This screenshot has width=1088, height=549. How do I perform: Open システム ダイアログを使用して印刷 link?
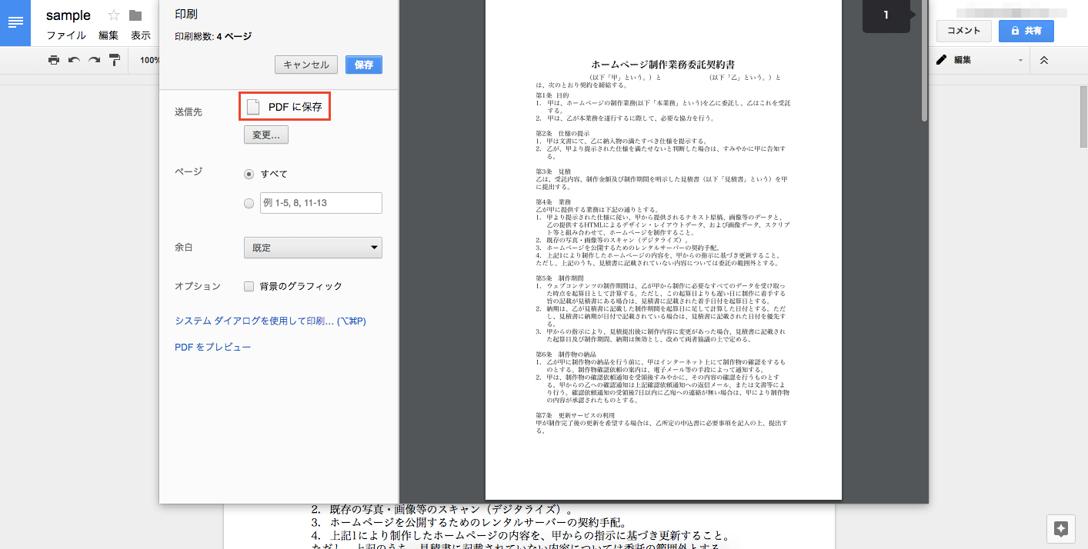click(x=270, y=321)
